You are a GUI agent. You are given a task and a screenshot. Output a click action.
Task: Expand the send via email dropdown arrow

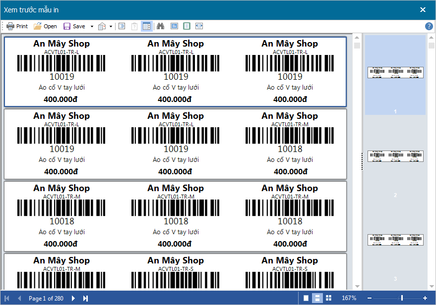(111, 26)
